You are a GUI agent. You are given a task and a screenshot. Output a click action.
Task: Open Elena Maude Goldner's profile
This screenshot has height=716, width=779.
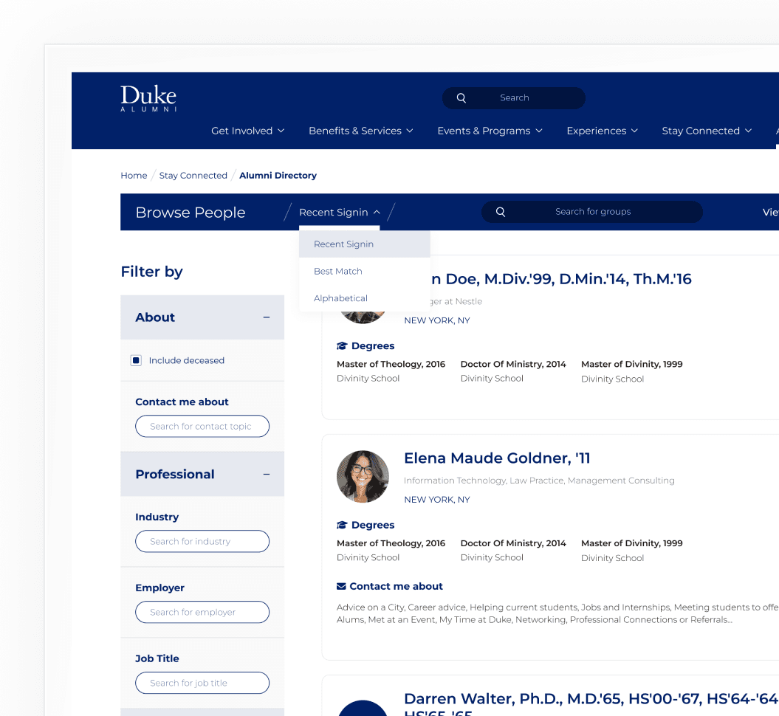(496, 458)
